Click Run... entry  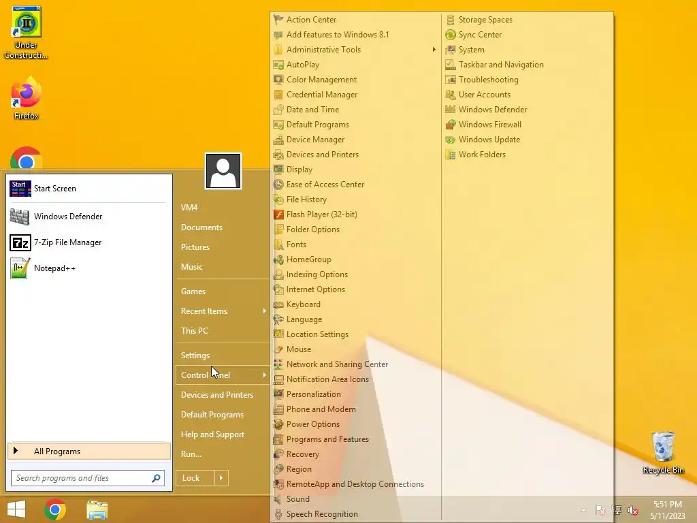(191, 454)
